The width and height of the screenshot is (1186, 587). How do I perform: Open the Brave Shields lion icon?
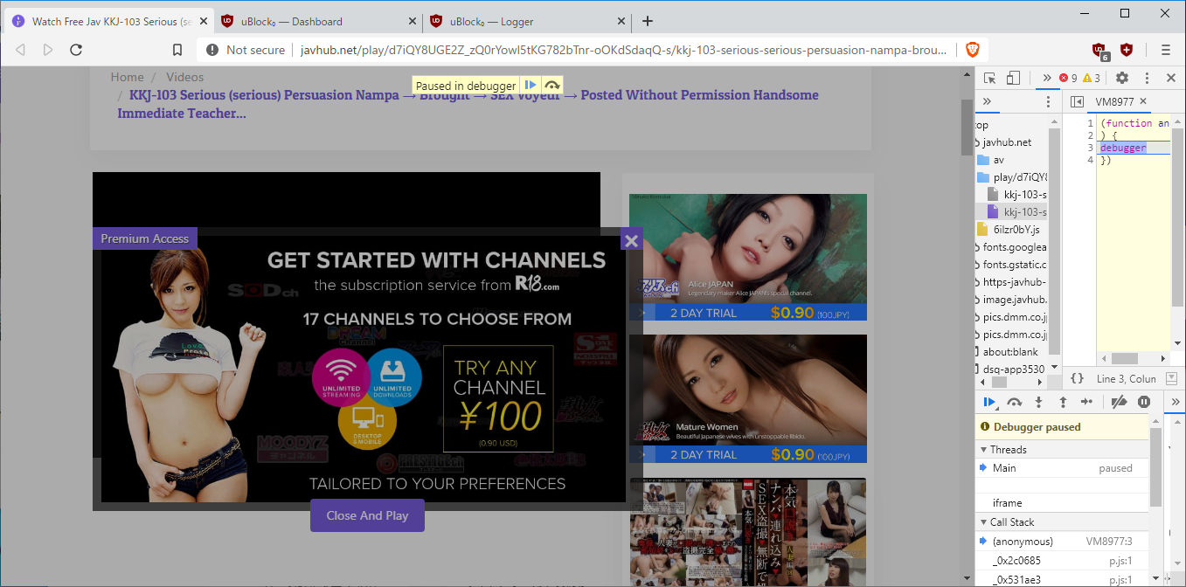pos(973,50)
